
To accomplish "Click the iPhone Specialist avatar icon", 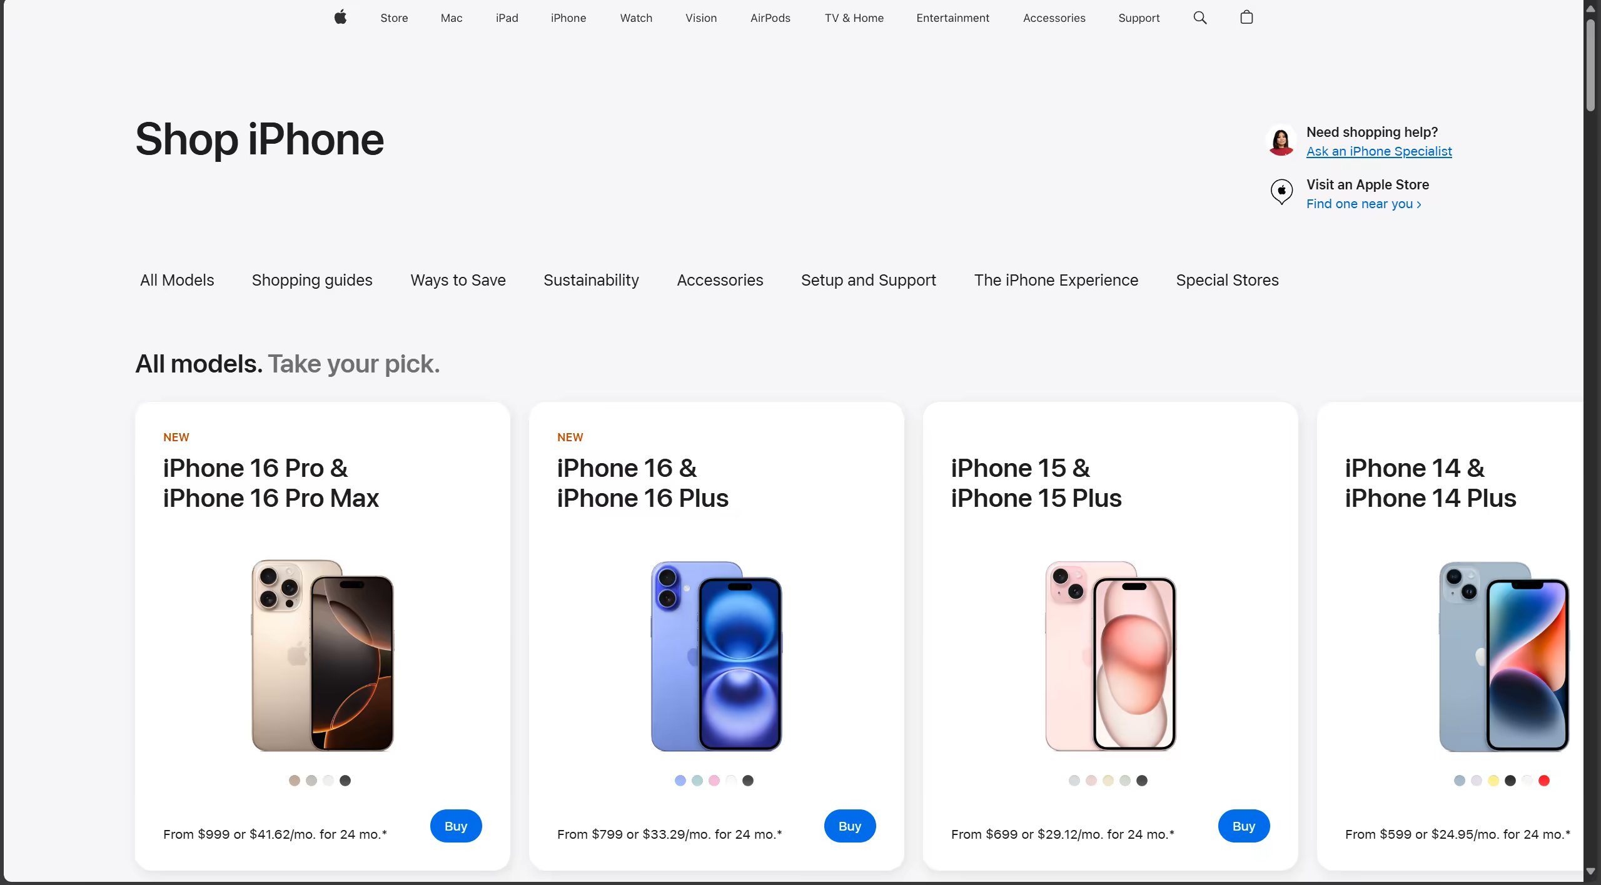I will 1281,141.
